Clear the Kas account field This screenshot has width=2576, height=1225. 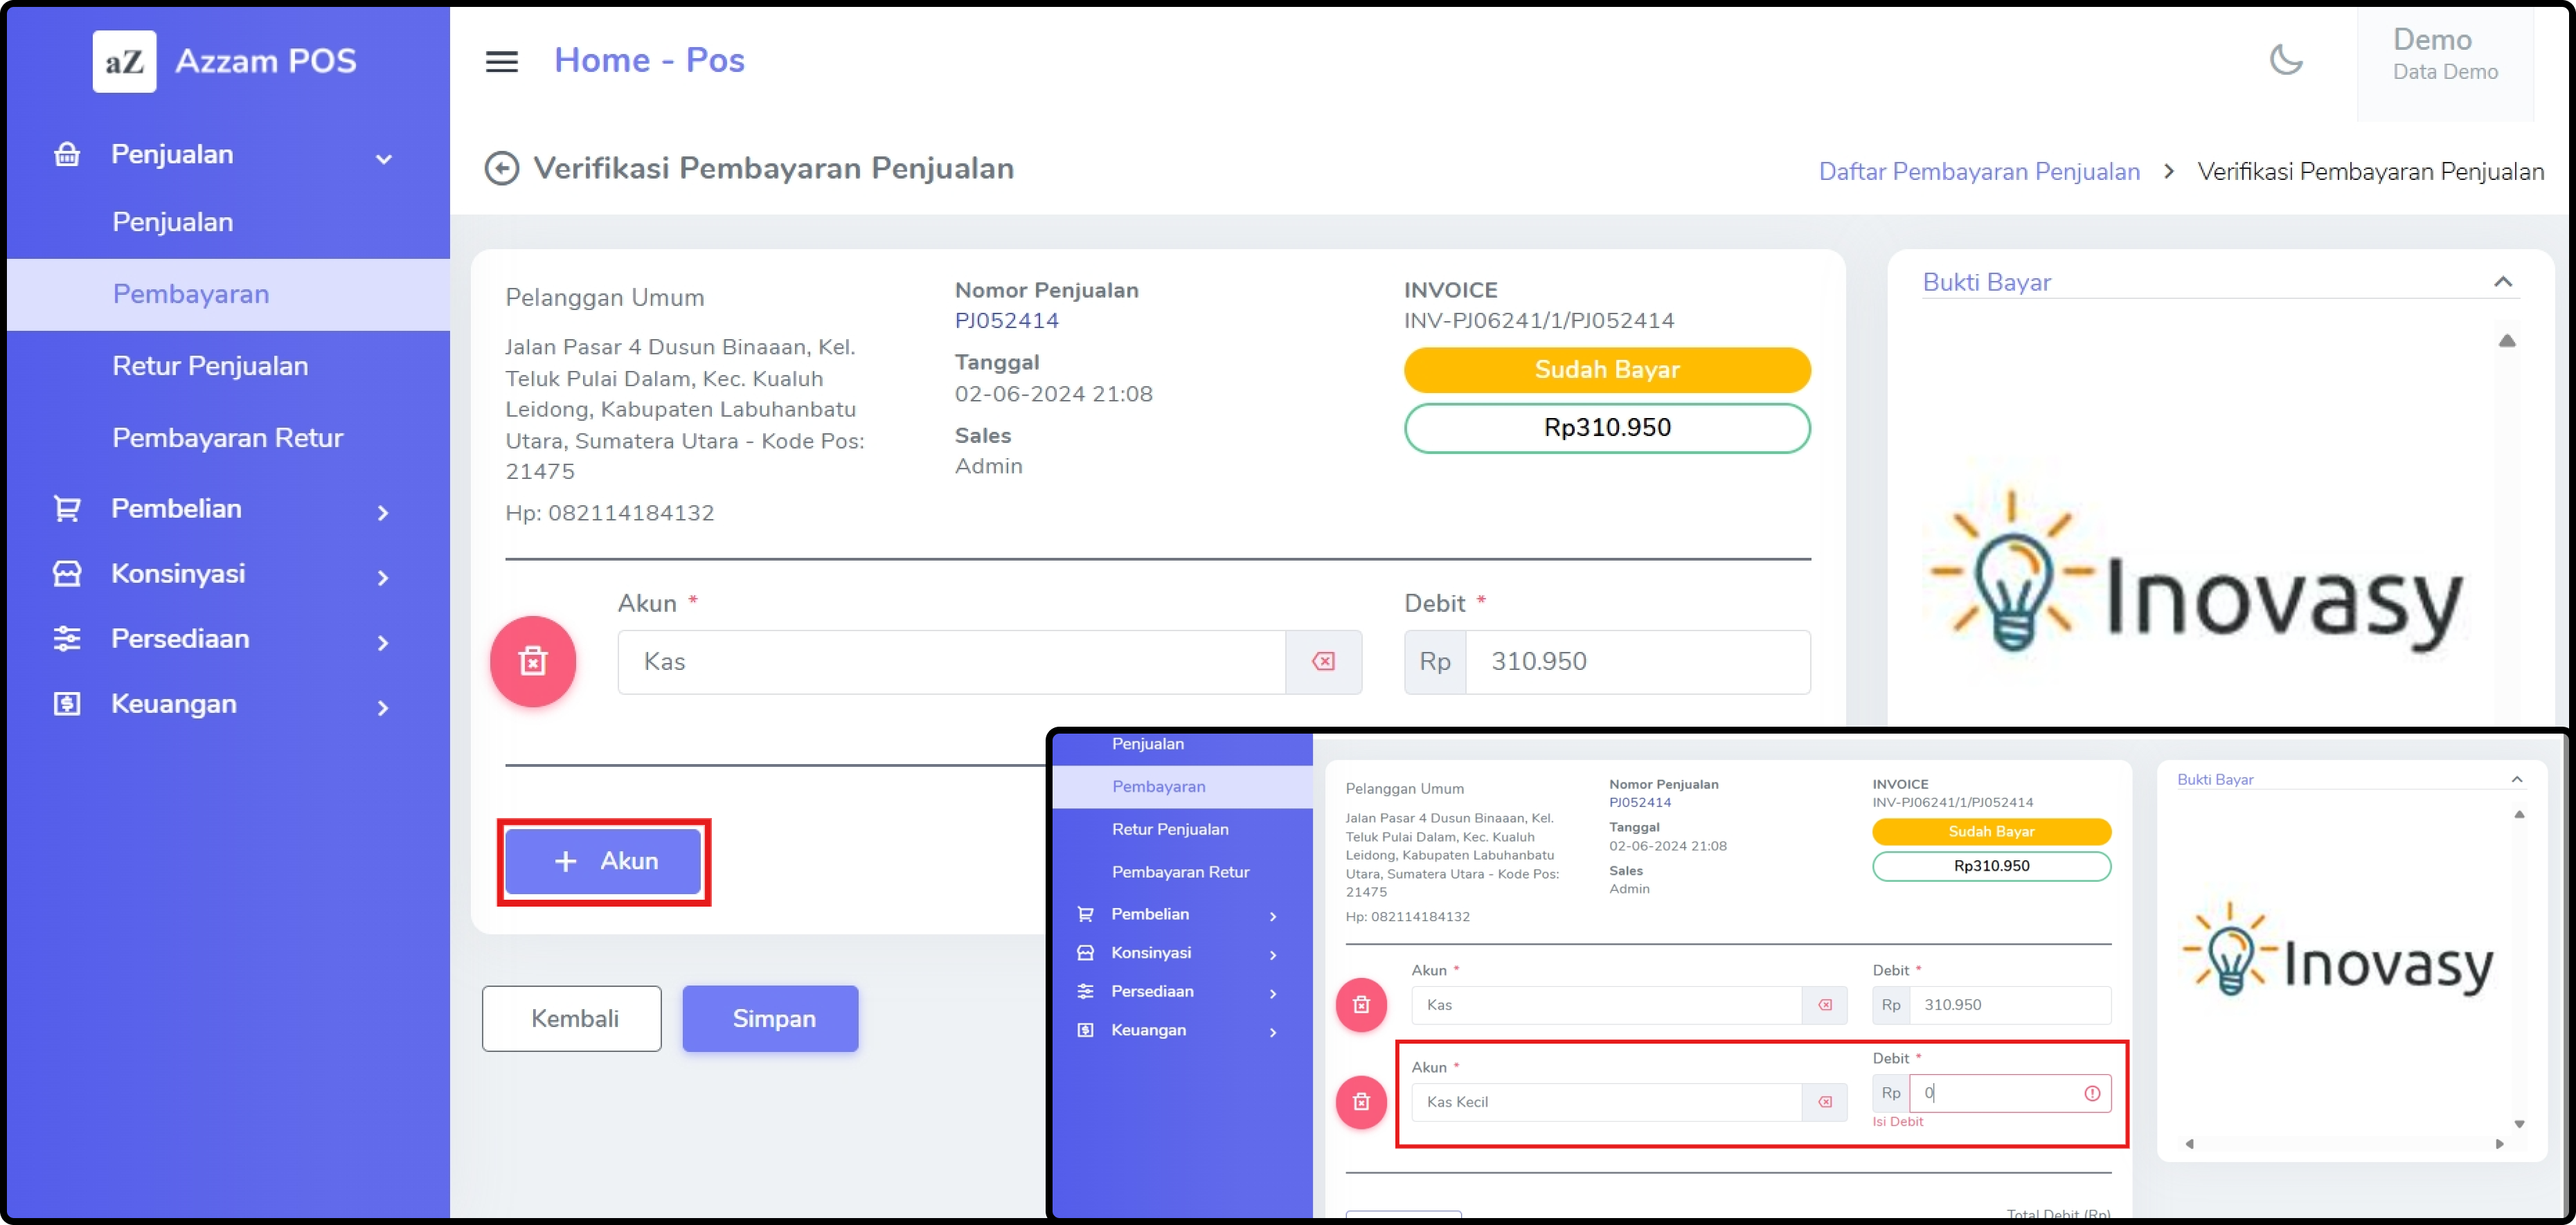tap(1322, 662)
